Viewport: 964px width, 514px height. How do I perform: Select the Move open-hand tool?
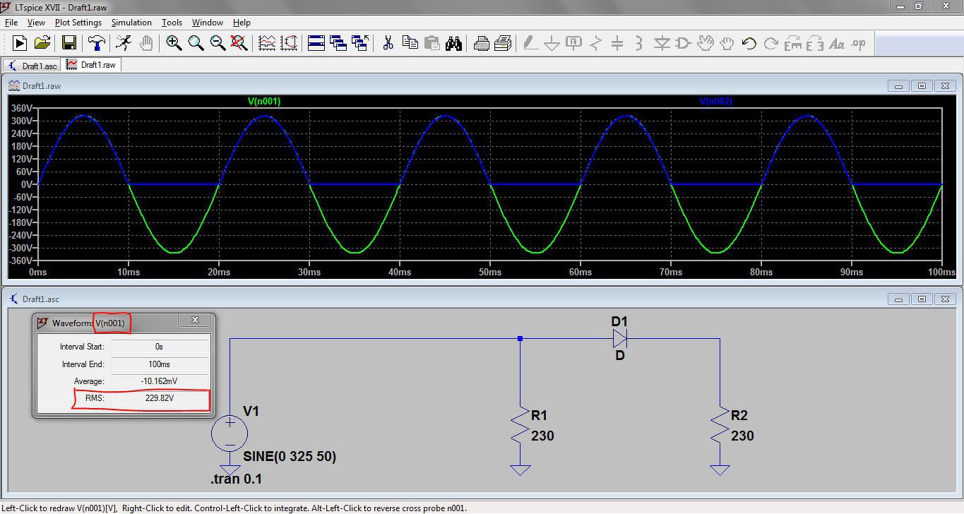(x=705, y=44)
